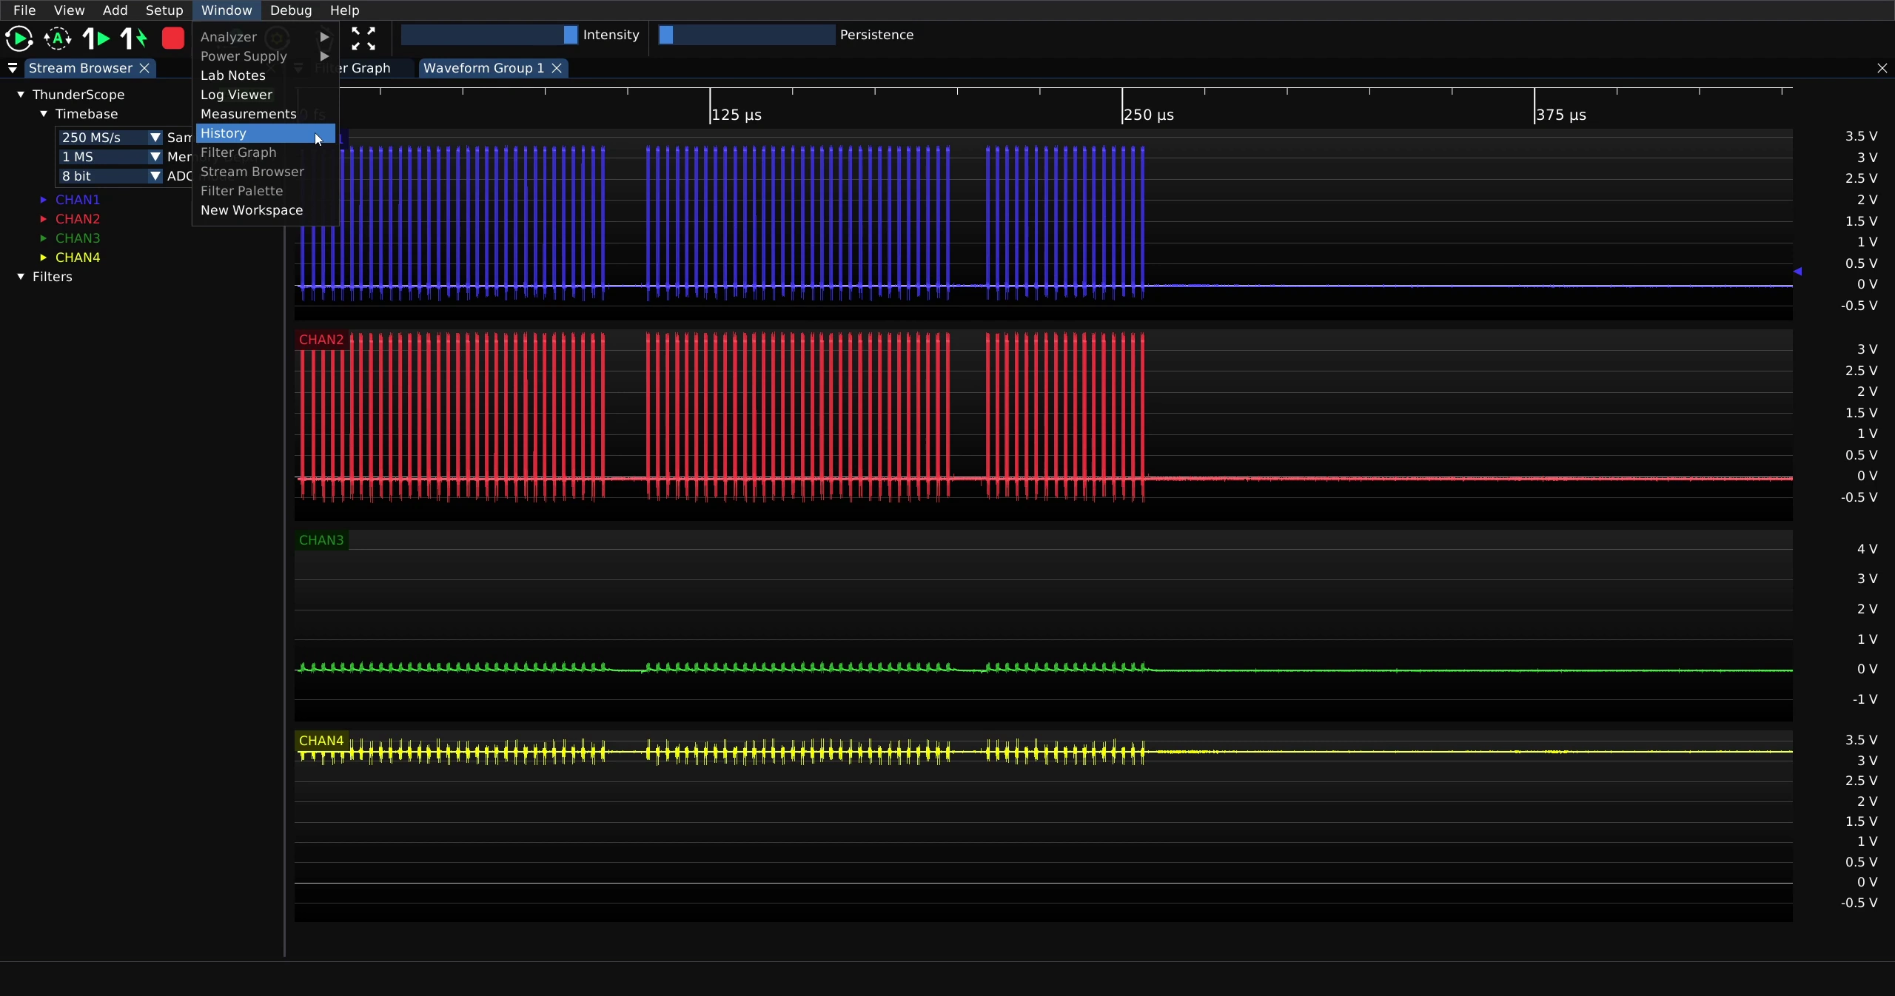Screen dimensions: 1895x996
Task: Close the Waveform Group 1 tab
Action: [x=557, y=68]
